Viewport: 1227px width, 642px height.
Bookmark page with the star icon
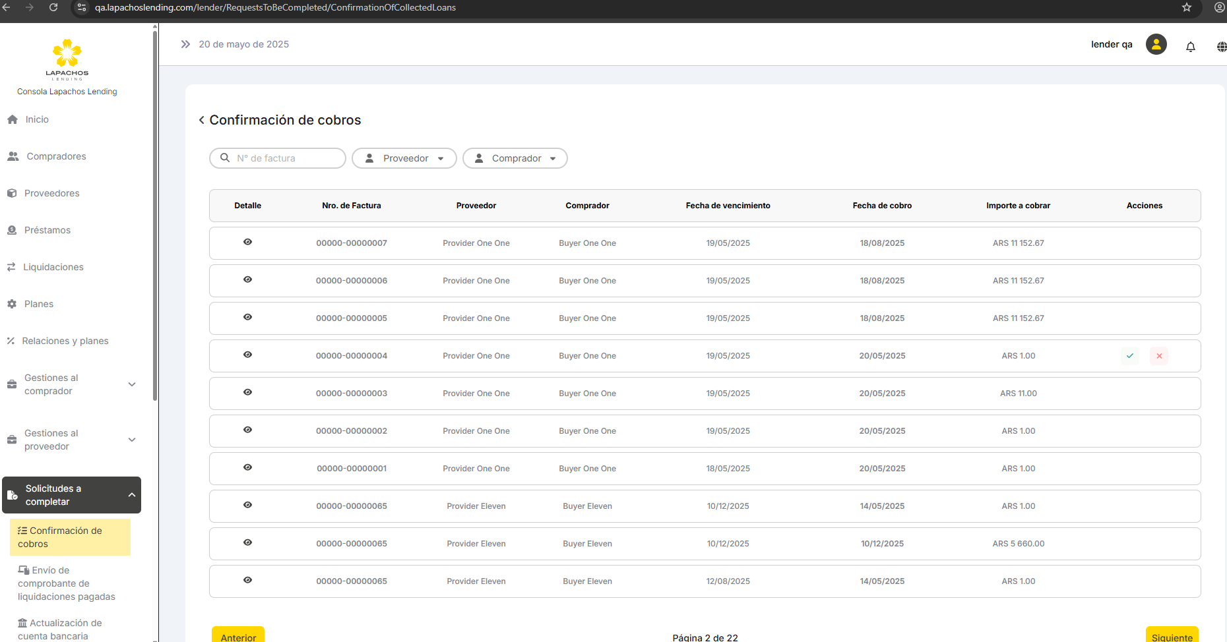point(1186,7)
